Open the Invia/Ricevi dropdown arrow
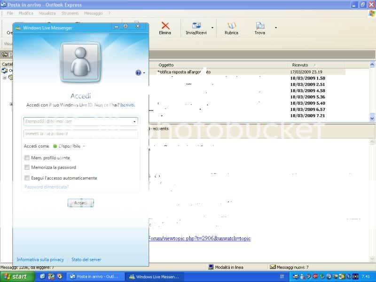The image size is (376, 282). 212,28
